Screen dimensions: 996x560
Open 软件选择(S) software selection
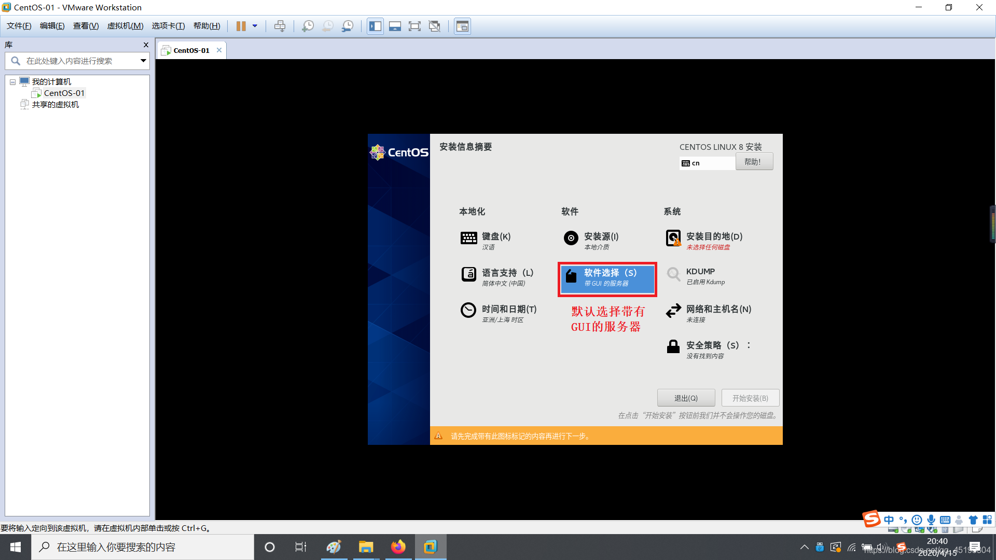click(607, 279)
